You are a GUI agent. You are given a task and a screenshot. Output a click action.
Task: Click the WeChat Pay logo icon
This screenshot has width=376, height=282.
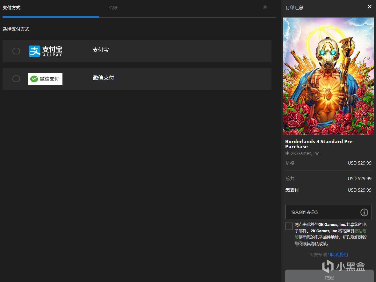[45, 79]
